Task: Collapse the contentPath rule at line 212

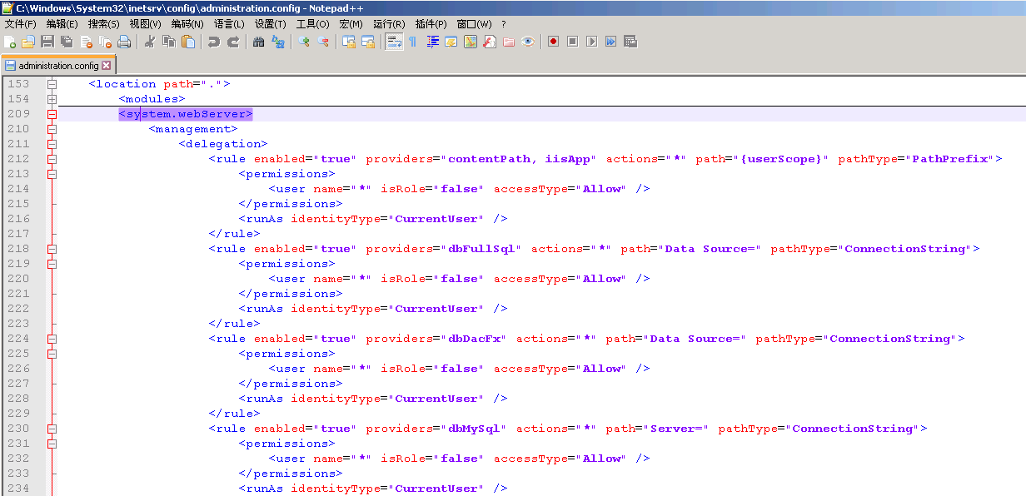Action: pyautogui.click(x=52, y=159)
